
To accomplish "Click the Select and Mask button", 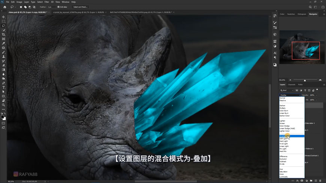I will tap(80, 7).
